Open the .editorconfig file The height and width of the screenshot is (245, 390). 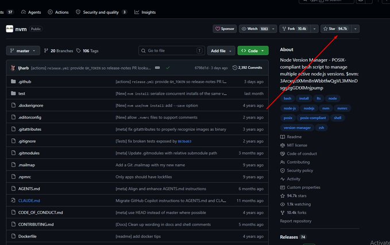tap(30, 117)
